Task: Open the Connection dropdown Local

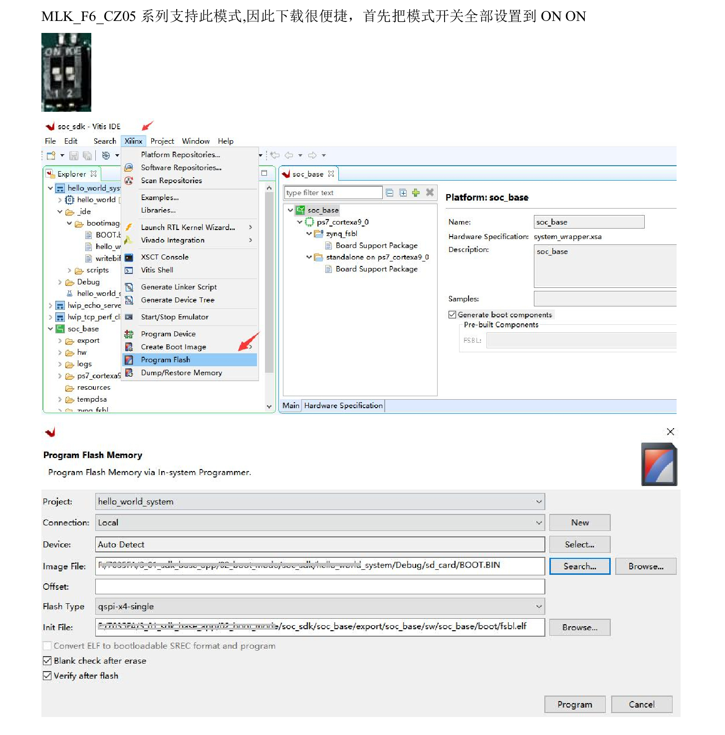Action: [x=320, y=522]
